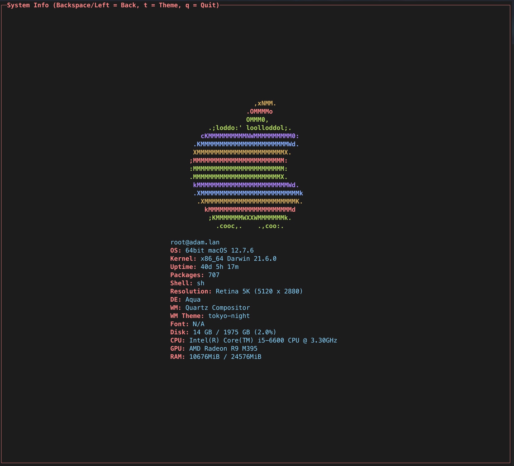Select the OS: 64bit macOS 12.7.6 line

click(212, 251)
